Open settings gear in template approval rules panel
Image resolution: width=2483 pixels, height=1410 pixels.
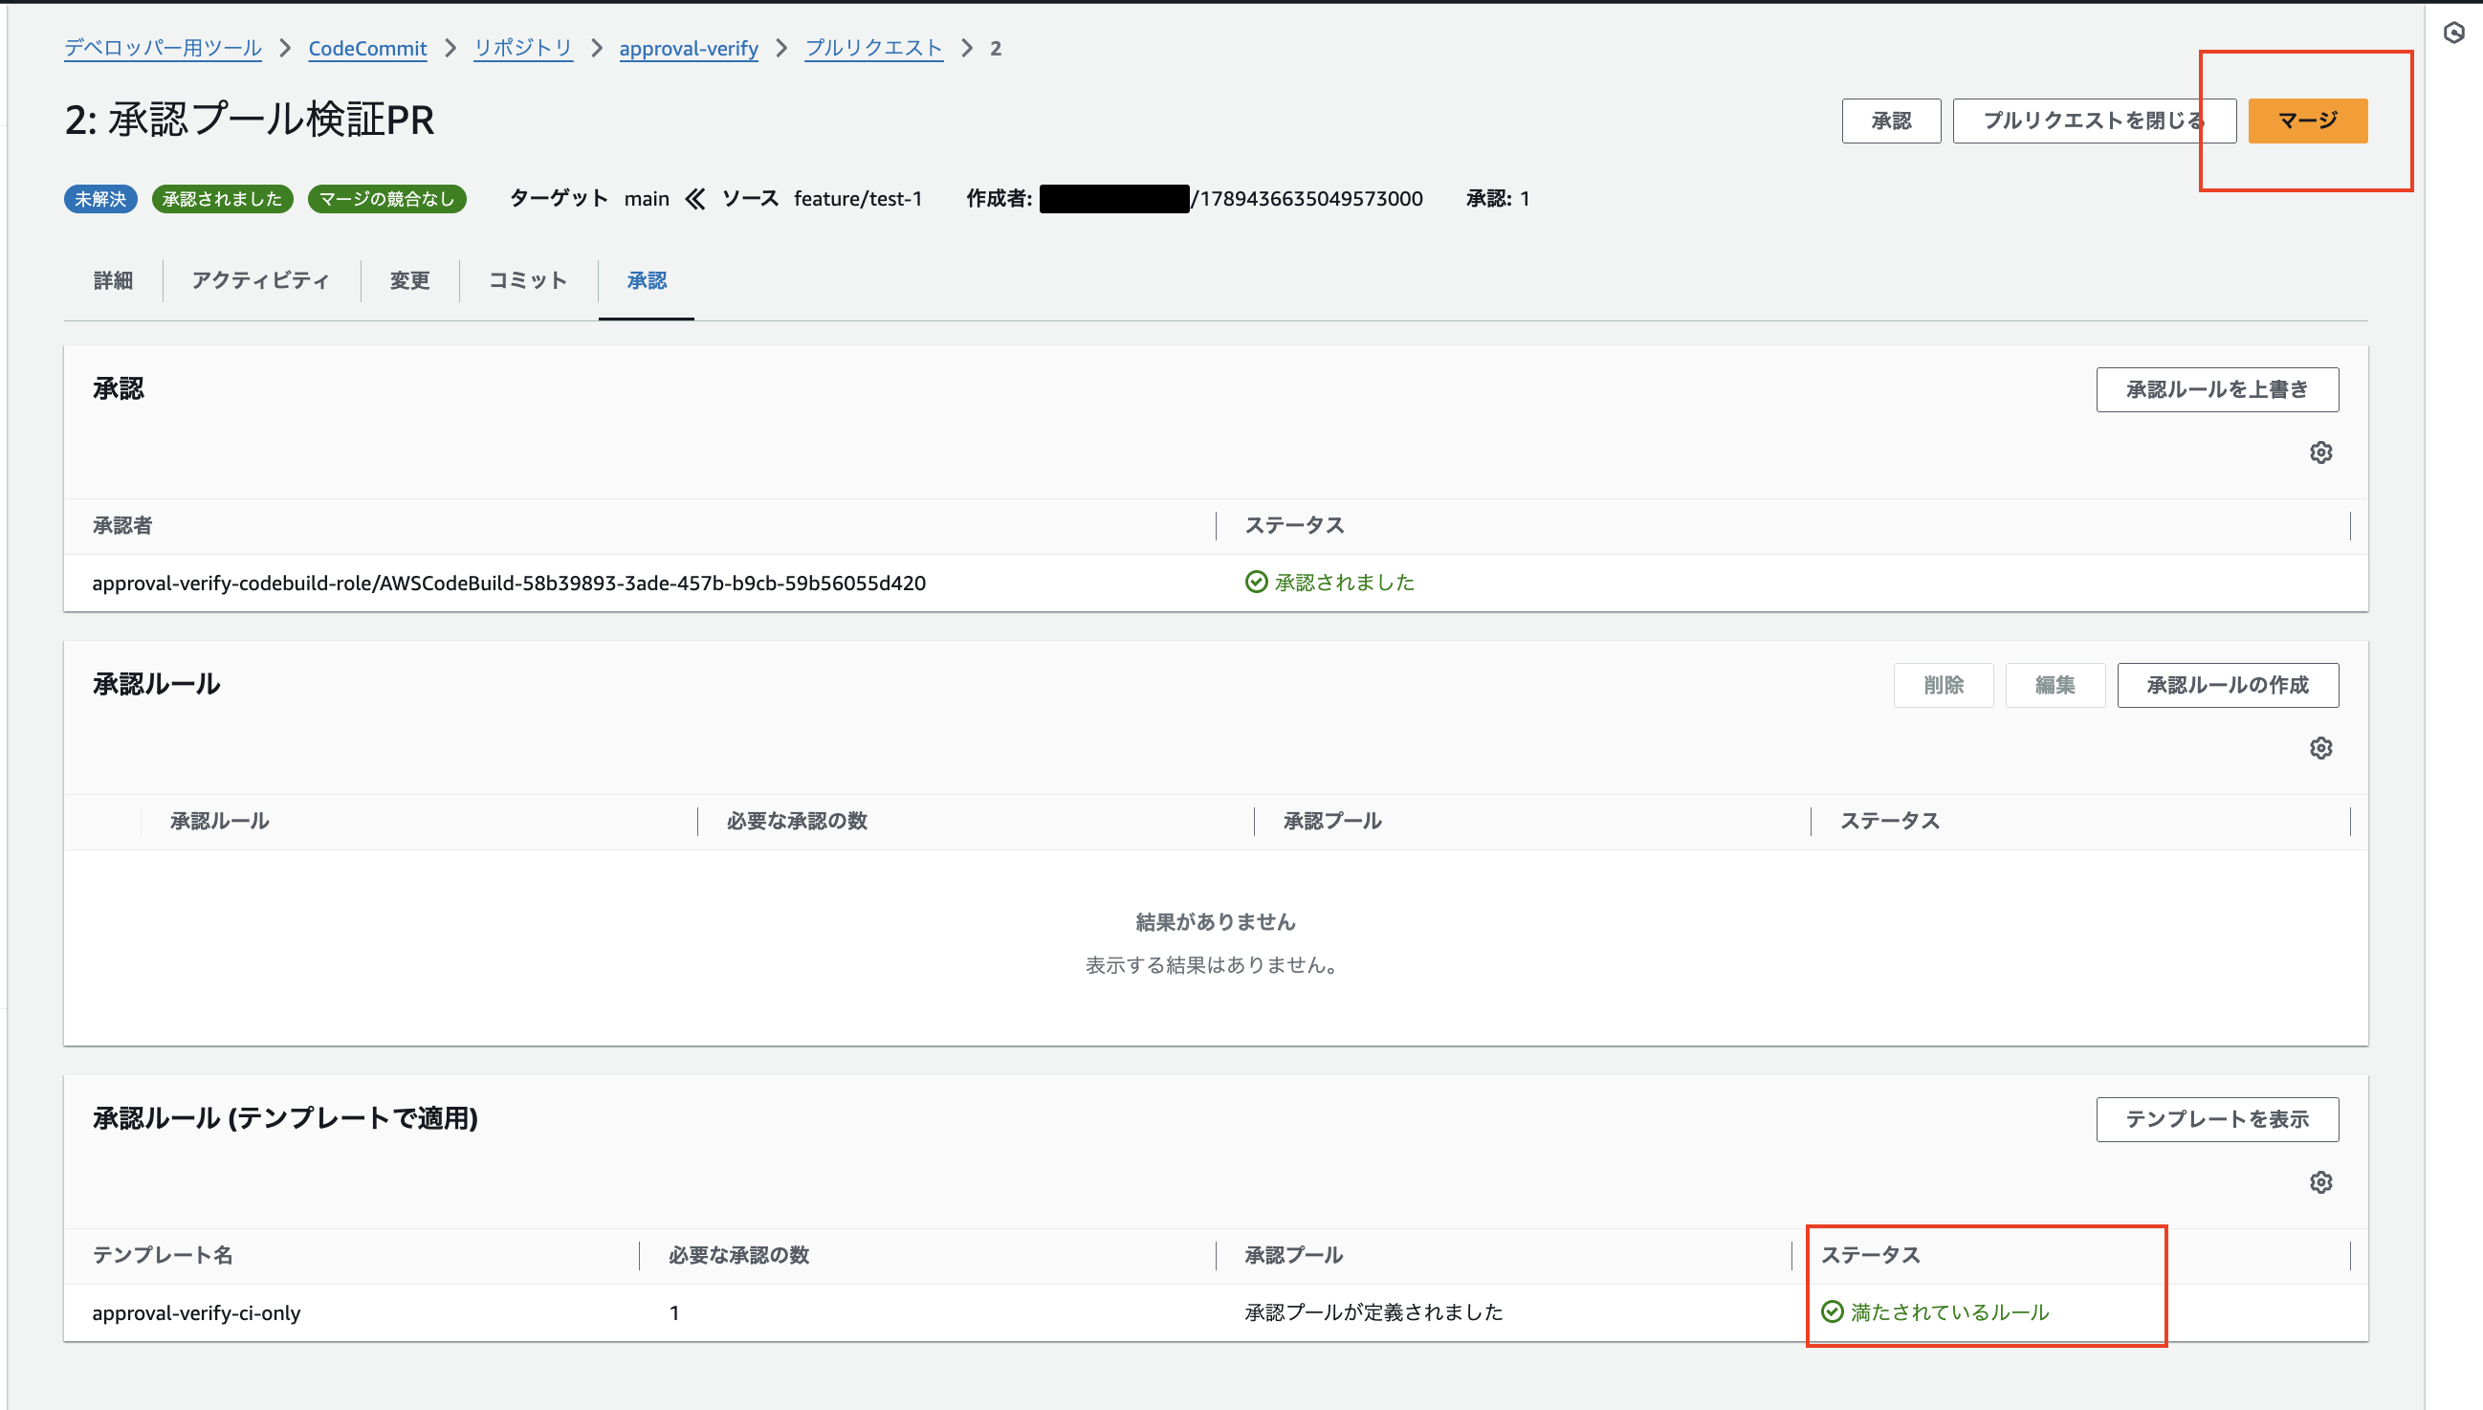(x=2320, y=1182)
